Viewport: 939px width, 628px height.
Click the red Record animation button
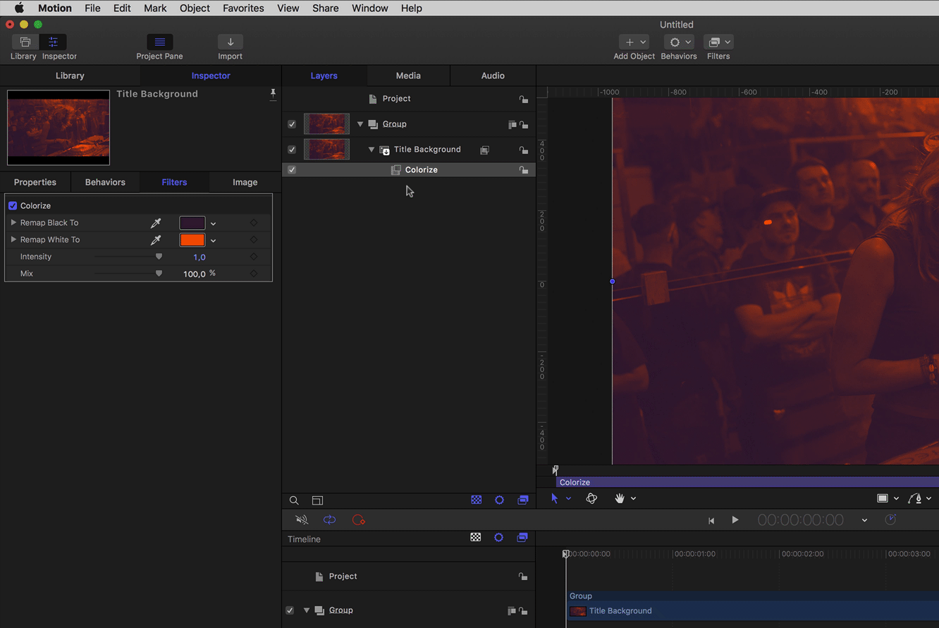pyautogui.click(x=358, y=520)
